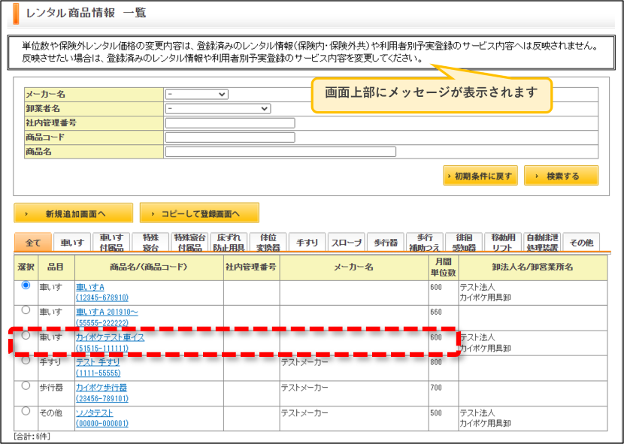The height and width of the screenshot is (444, 624).
Task: Open the スロープ tab
Action: 347,243
